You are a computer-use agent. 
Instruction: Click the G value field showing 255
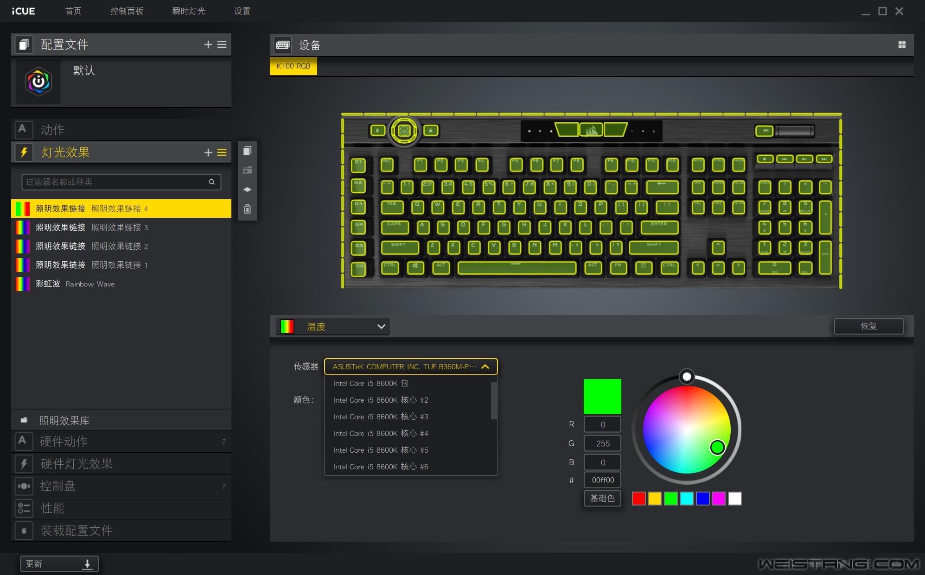602,443
